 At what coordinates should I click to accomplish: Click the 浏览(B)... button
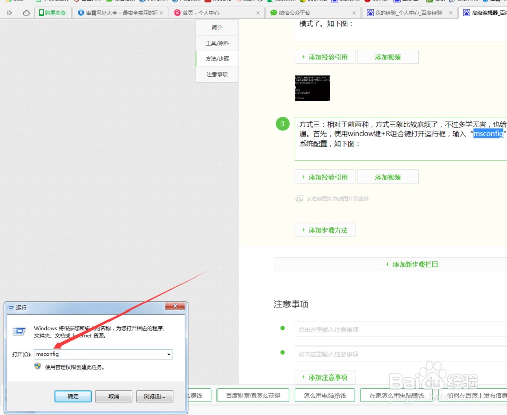click(x=154, y=396)
